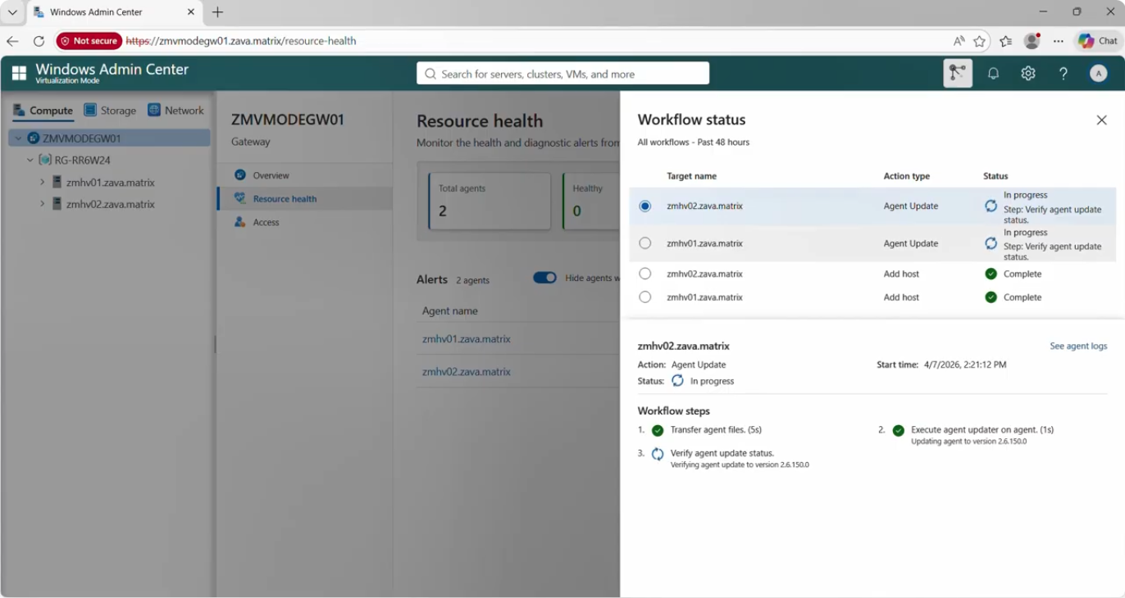Expand the zmhv02.zava.matrix tree item
The image size is (1125, 598).
tap(41, 204)
